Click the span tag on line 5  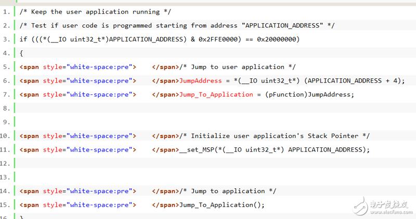click(77, 67)
